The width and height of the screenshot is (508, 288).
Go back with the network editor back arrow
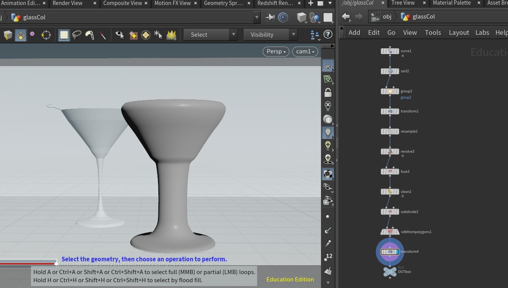coord(346,17)
